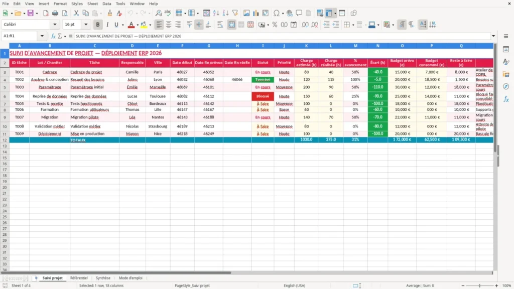
Task: Toggle Center Horizontally alignment
Action: tap(169, 25)
